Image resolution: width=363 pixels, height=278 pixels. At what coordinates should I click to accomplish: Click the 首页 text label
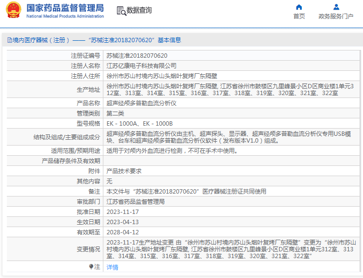pyautogui.click(x=299, y=16)
